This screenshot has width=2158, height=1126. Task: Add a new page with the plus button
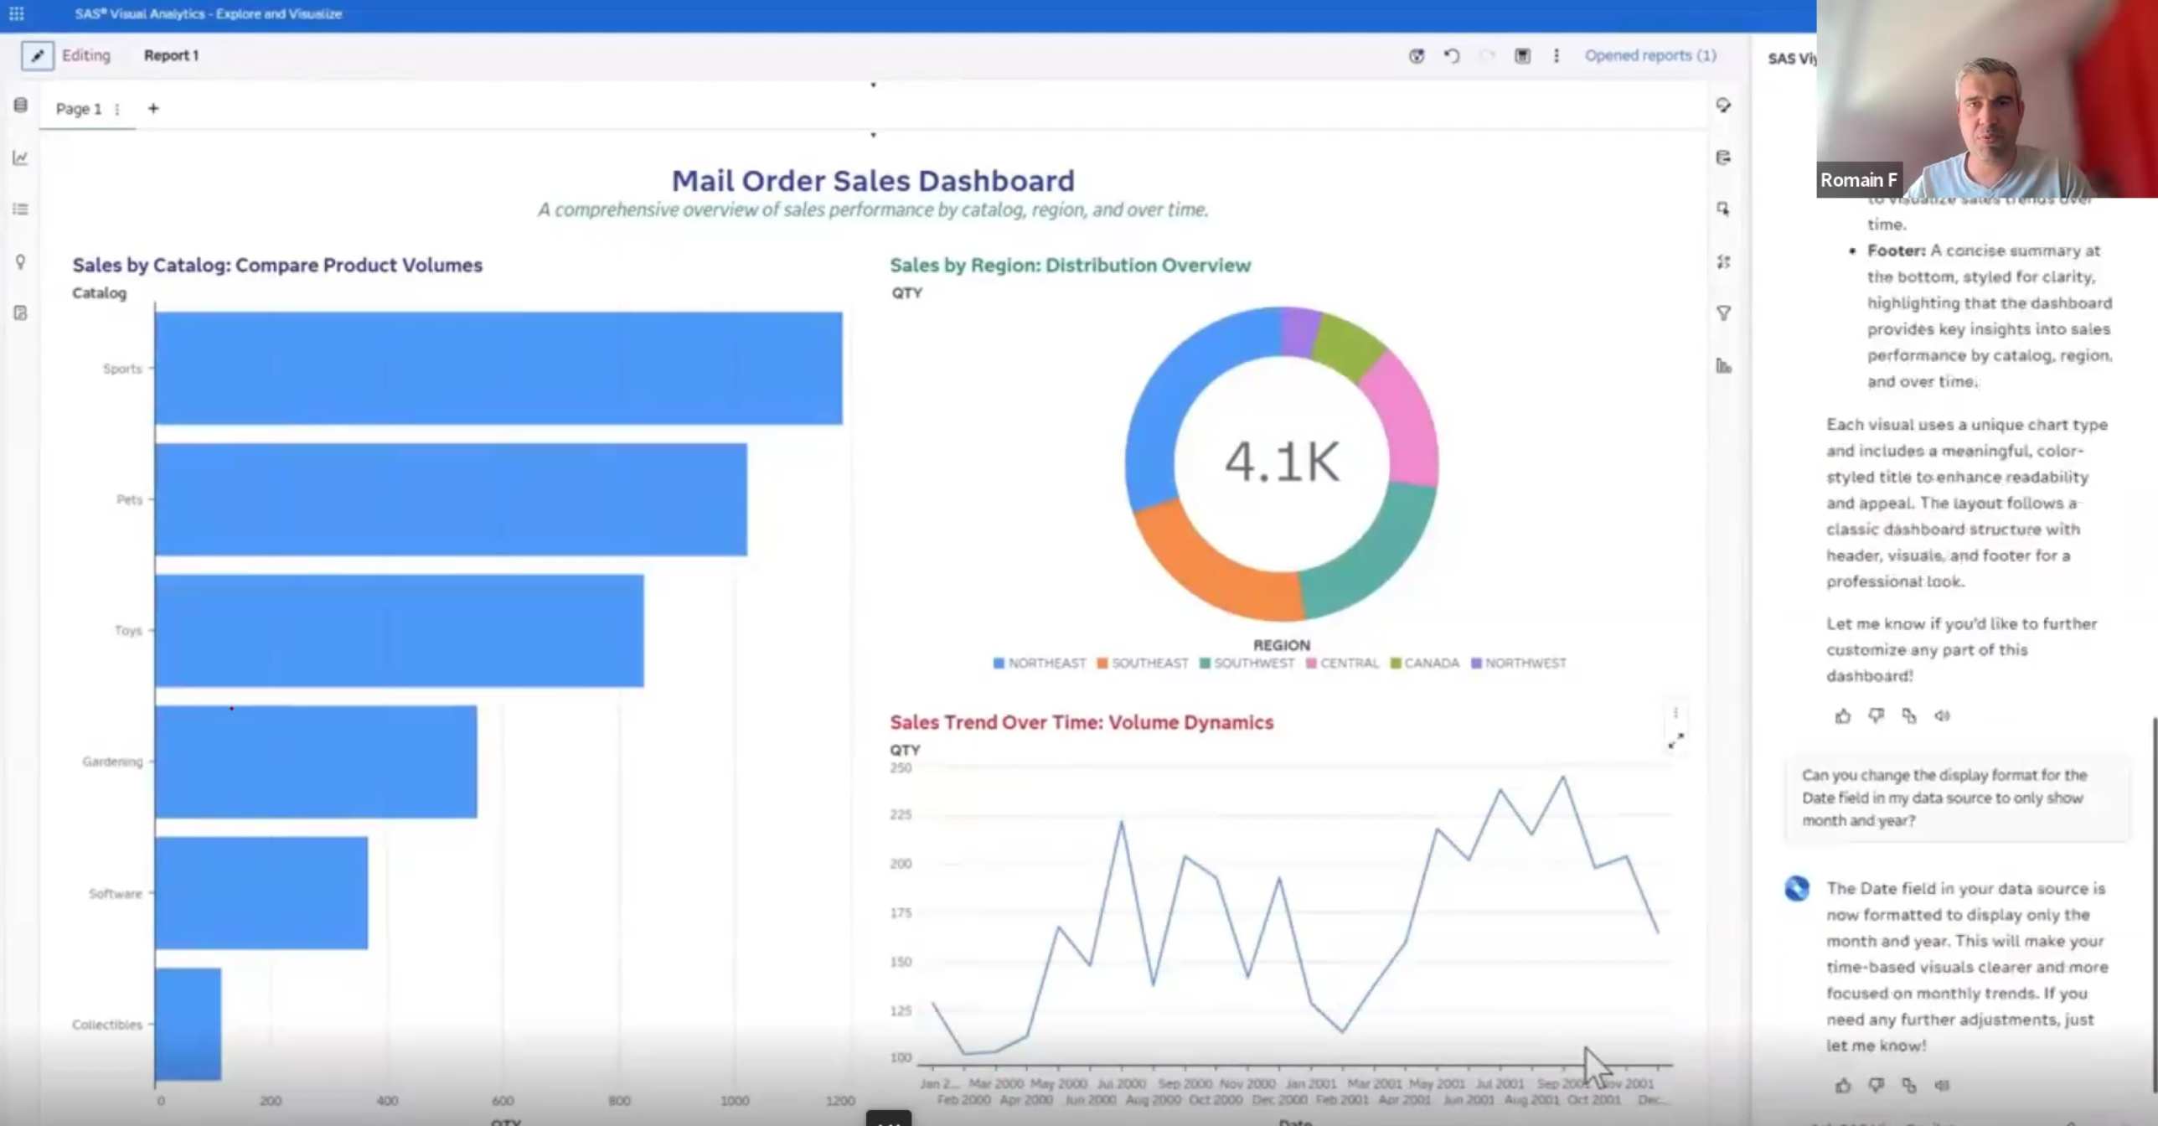pos(153,108)
